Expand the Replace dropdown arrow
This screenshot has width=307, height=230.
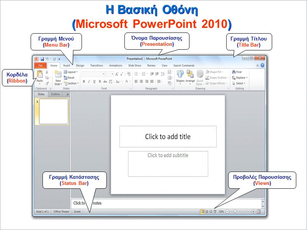click(x=247, y=78)
